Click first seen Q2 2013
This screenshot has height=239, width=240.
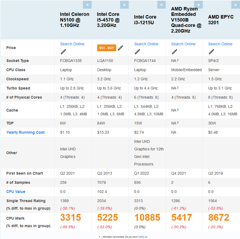(104, 173)
